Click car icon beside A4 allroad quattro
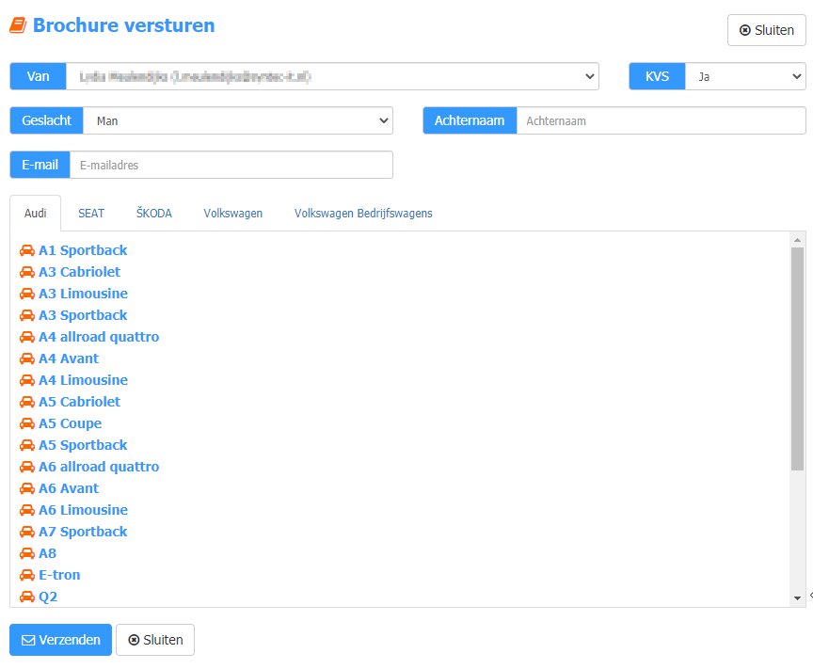 (x=27, y=337)
